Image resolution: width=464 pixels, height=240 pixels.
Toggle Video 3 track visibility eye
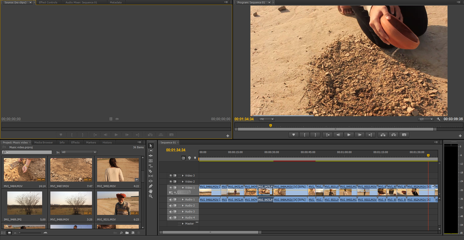click(x=171, y=176)
